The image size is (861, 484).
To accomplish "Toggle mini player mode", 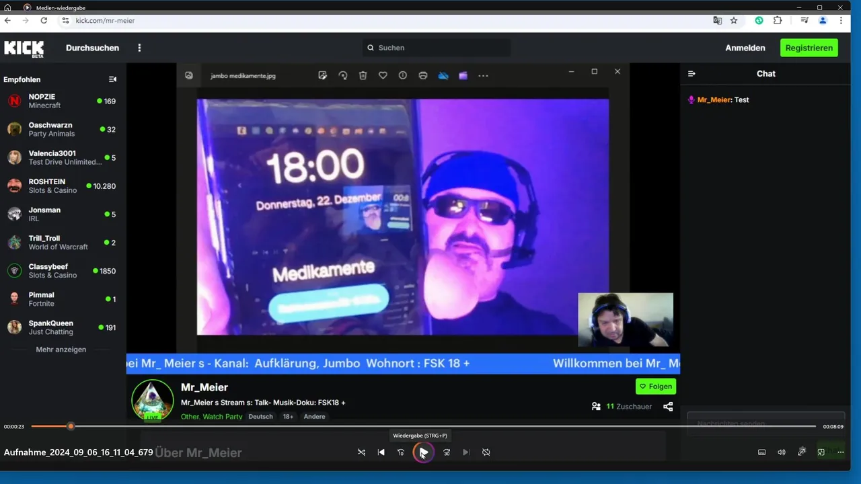I will [821, 452].
